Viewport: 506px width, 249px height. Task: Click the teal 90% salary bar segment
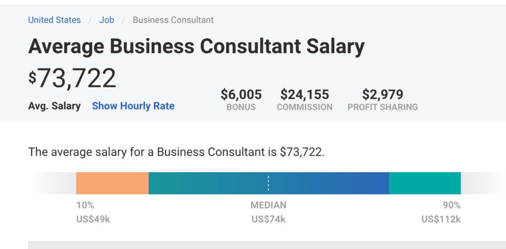[425, 183]
